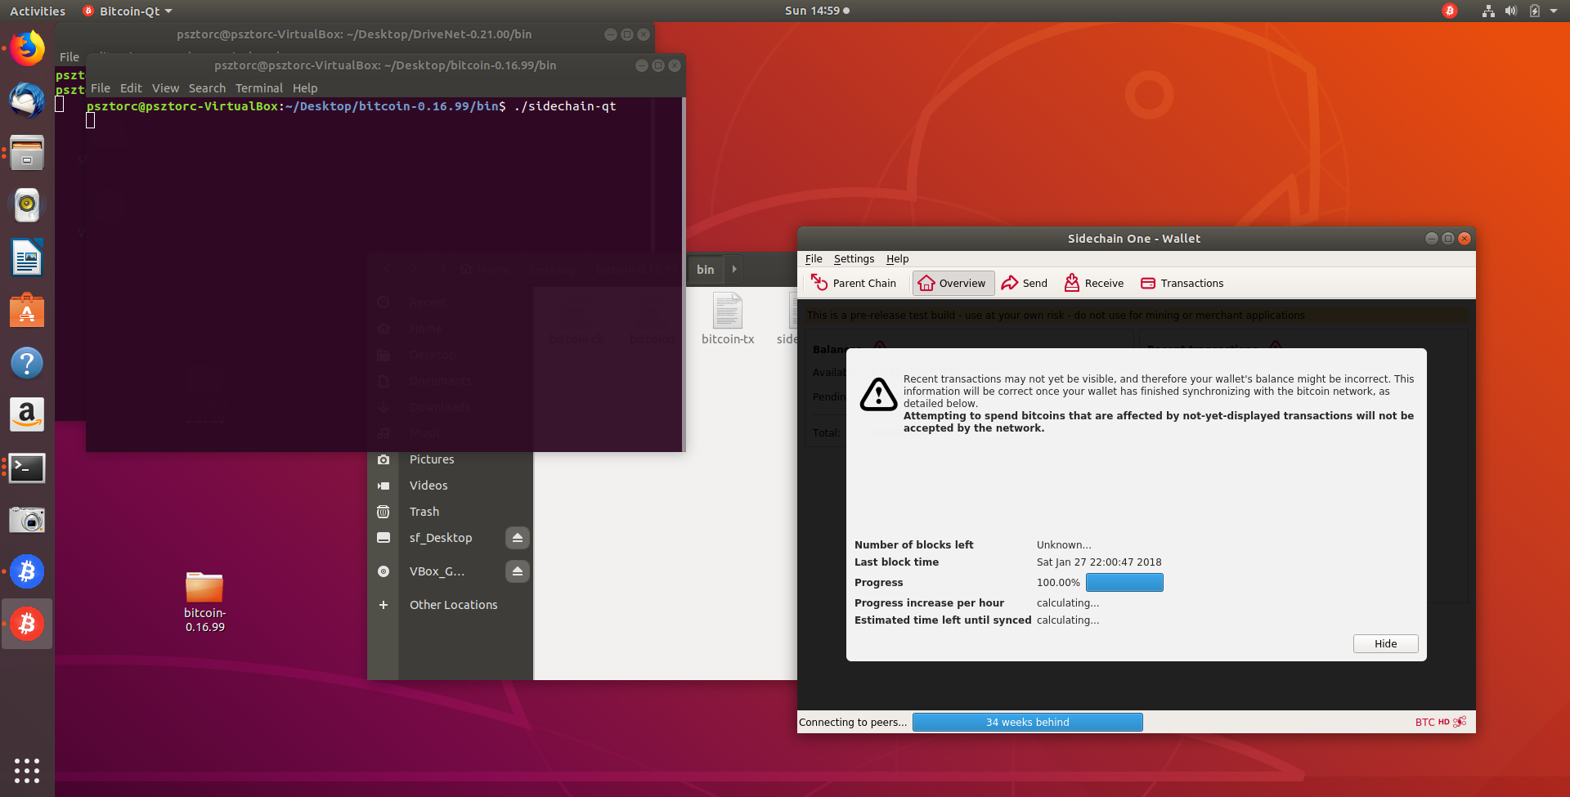
Task: Open the wallet's Settings menu
Action: pyautogui.click(x=854, y=258)
